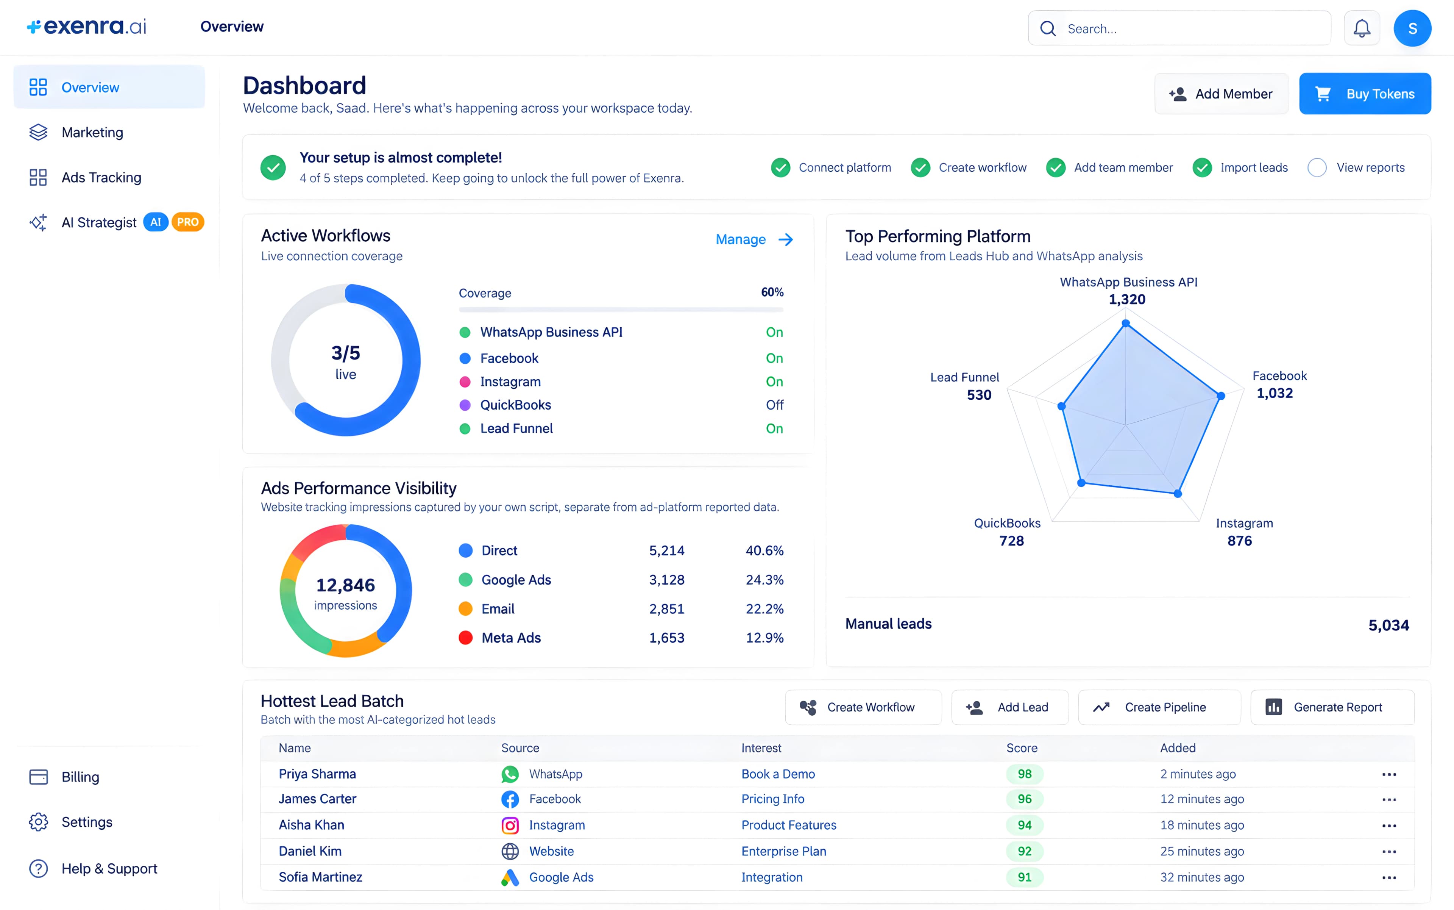Click the WhatsApp source icon for Priya Sharma
Image resolution: width=1454 pixels, height=910 pixels.
(x=510, y=774)
